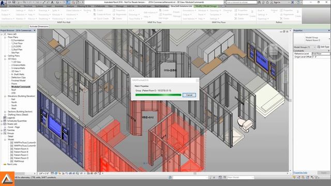
Task: Open the Modify | Model Groups tab
Action: pyautogui.click(x=206, y=6)
